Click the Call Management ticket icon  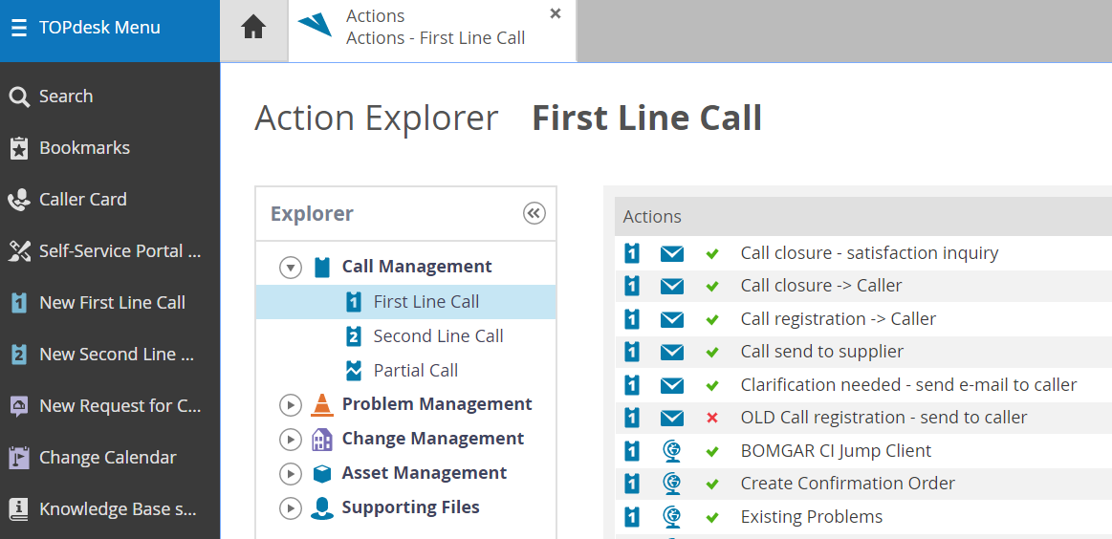coord(322,268)
